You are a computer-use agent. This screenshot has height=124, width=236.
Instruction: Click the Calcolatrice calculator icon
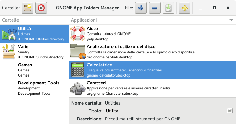tap(78, 70)
